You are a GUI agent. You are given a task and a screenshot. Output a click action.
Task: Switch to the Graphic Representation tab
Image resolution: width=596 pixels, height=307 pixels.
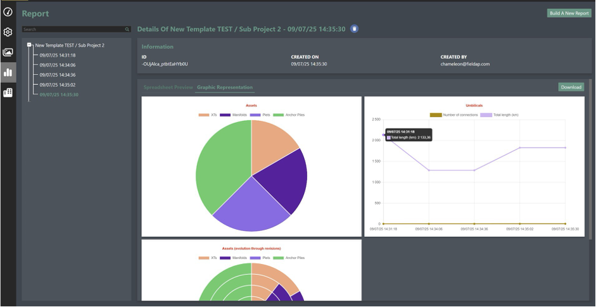[225, 87]
